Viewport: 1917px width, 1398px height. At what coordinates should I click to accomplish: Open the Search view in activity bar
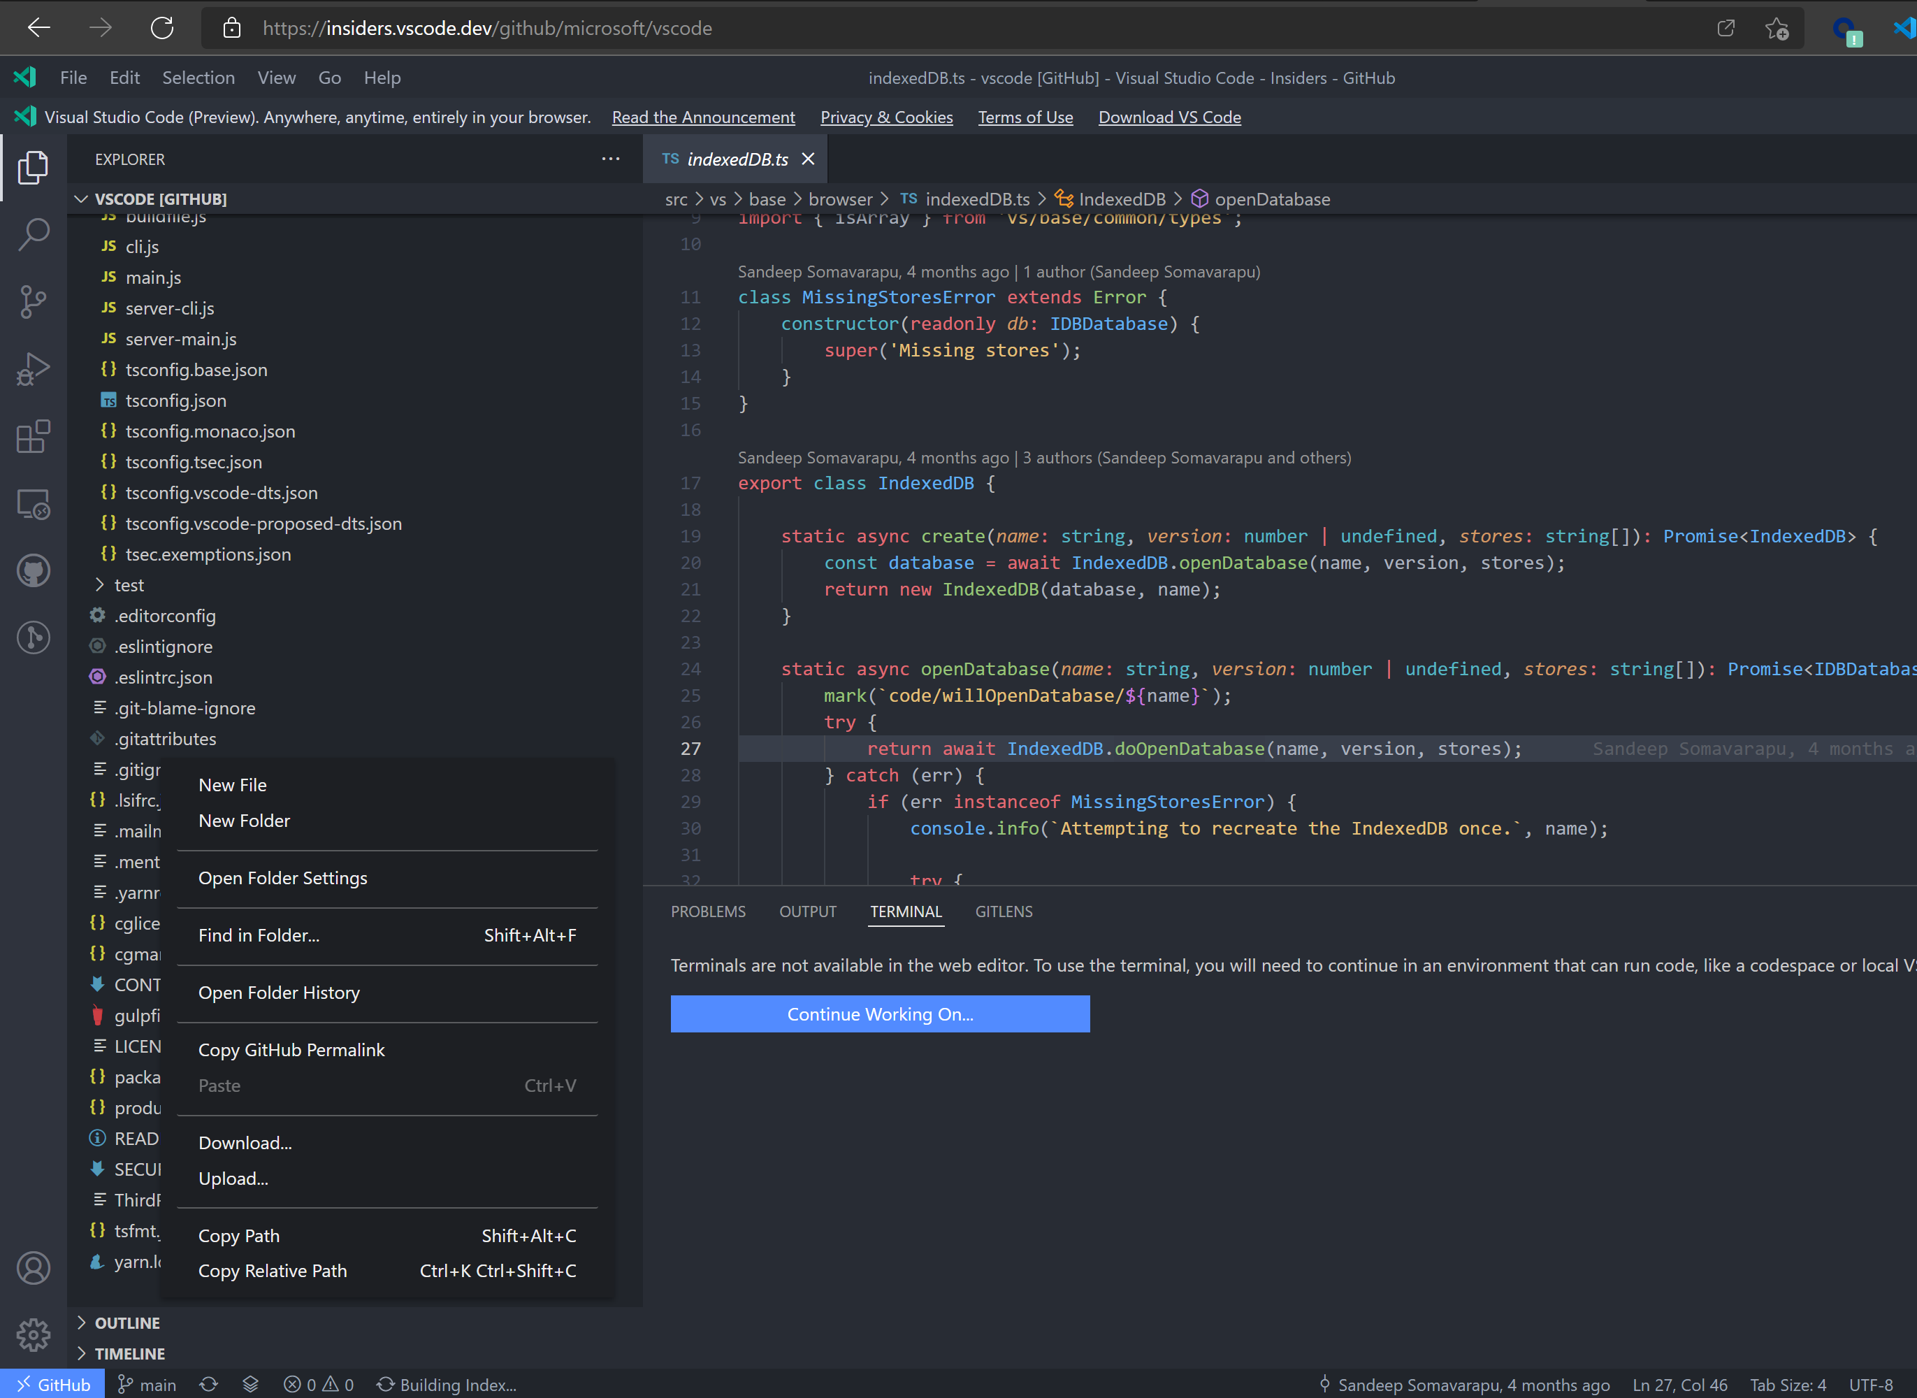pos(34,234)
